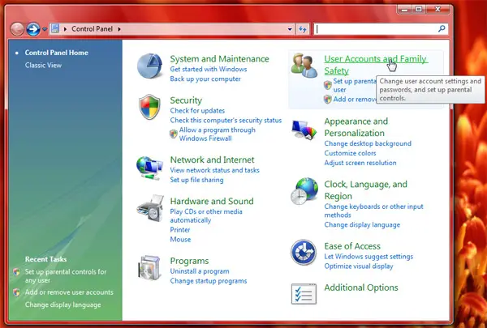Viewport: 487px width, 328px height.
Task: Expand the arrow before Control Panel breadcrumb
Action: (x=65, y=29)
